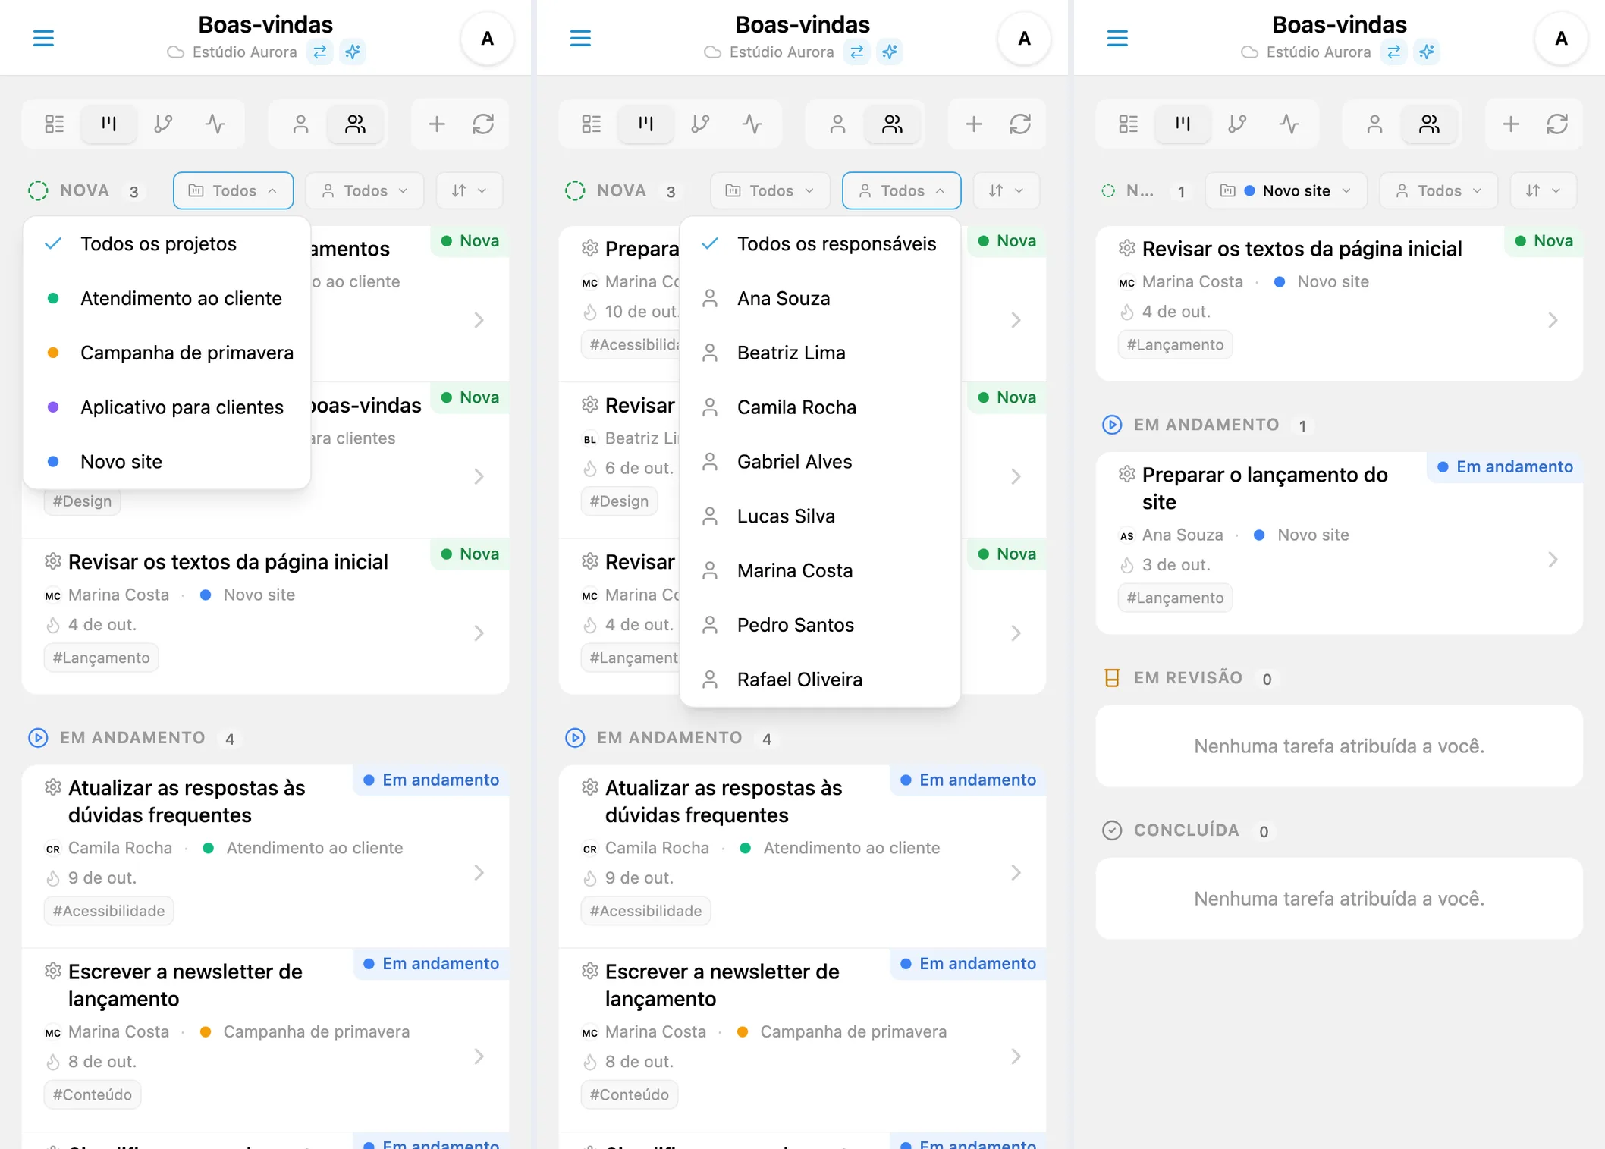Choose Todos os projetos option
Screen dimensions: 1605x1149
click(x=166, y=244)
